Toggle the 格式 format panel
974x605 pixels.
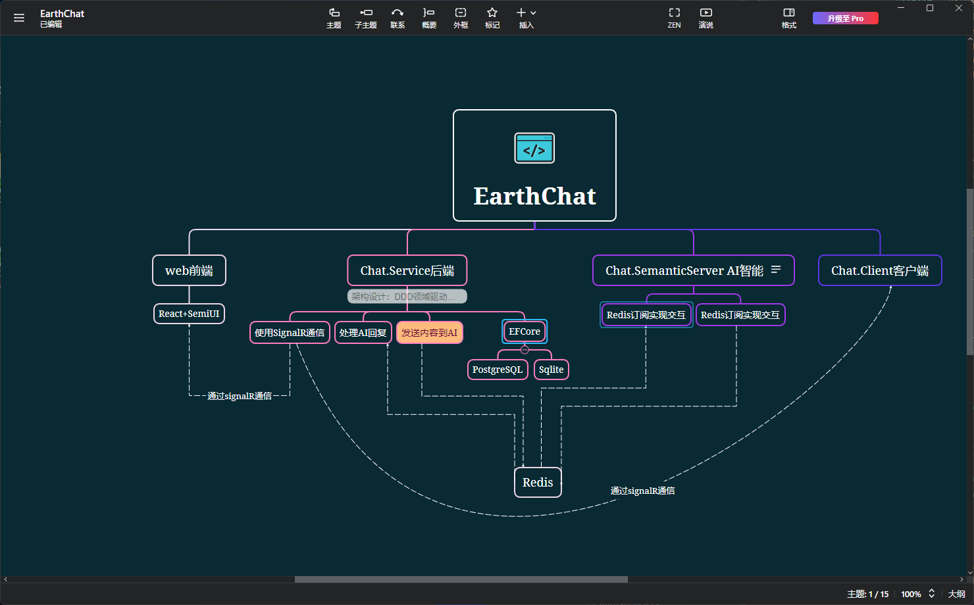click(789, 18)
